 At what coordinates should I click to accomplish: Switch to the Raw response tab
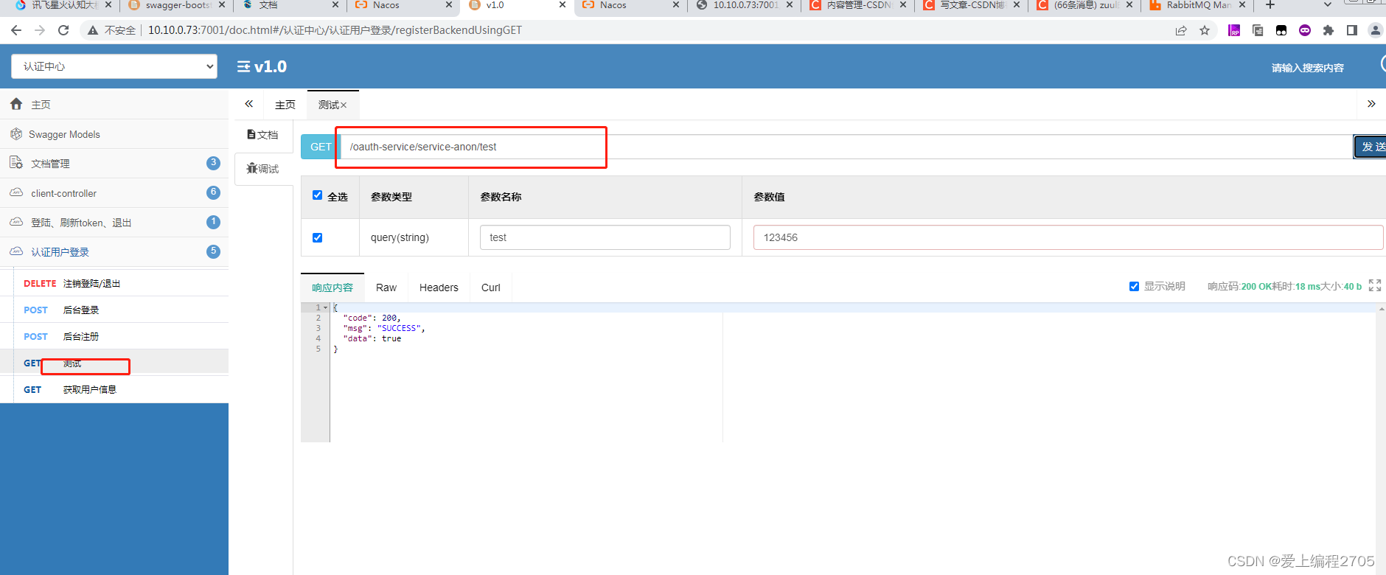(x=386, y=287)
